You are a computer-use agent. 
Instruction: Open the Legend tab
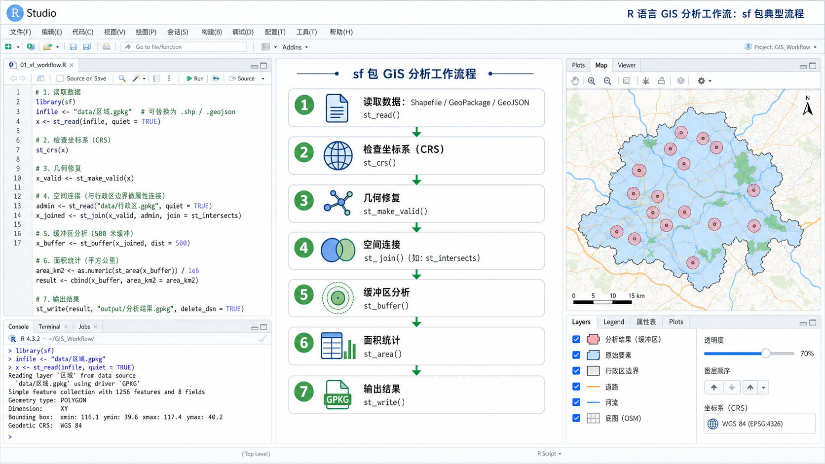614,322
